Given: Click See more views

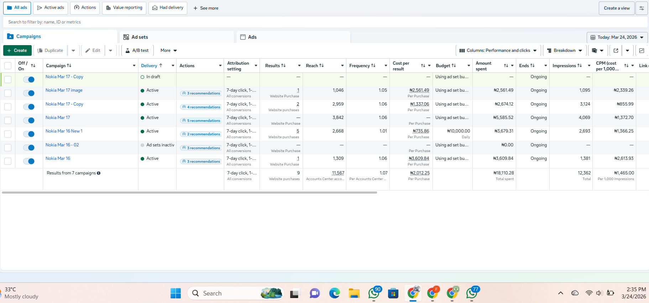Looking at the screenshot, I should [x=206, y=8].
